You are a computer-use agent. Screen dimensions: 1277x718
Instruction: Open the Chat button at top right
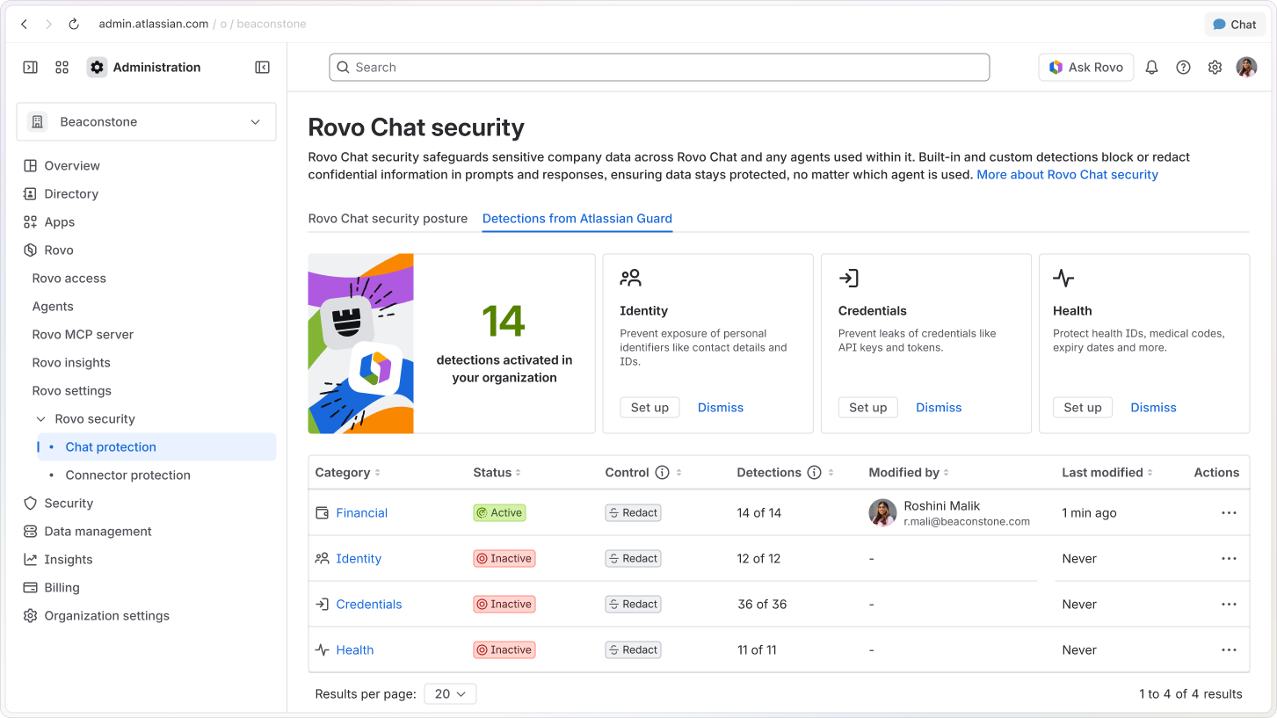(1234, 25)
